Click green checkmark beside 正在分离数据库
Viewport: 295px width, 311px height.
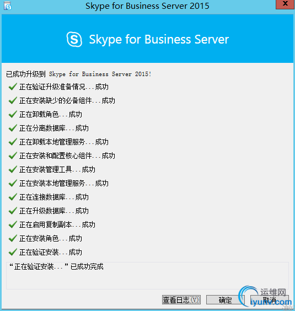pos(13,128)
